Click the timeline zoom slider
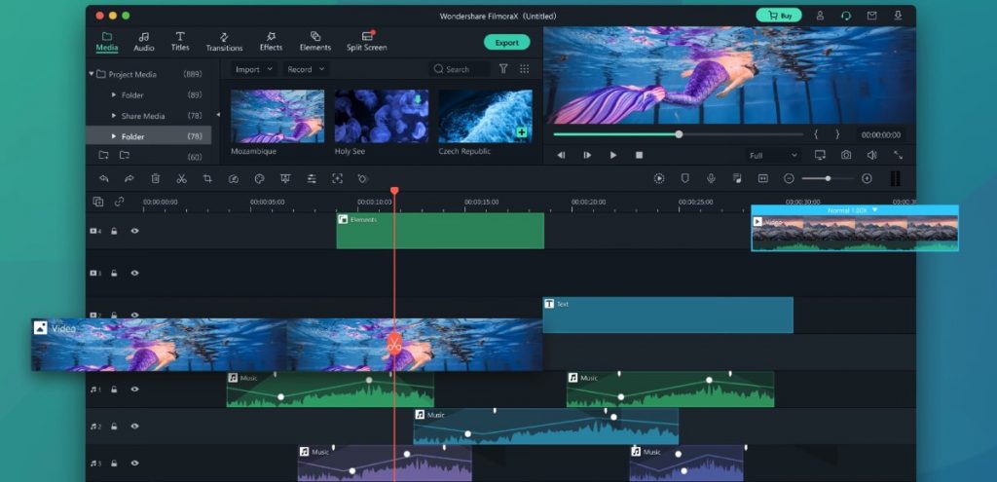Image resolution: width=997 pixels, height=482 pixels. (829, 179)
